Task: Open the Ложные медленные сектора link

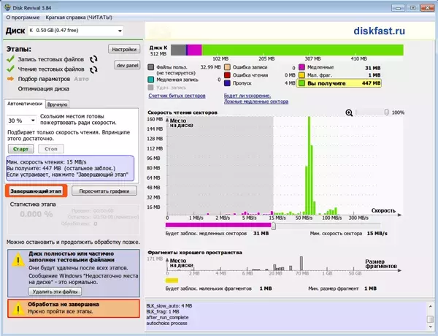Action: pos(256,102)
